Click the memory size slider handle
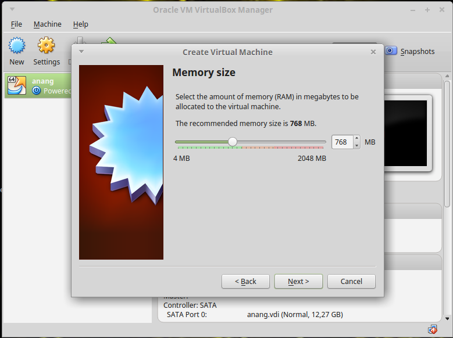The image size is (453, 338). (233, 142)
